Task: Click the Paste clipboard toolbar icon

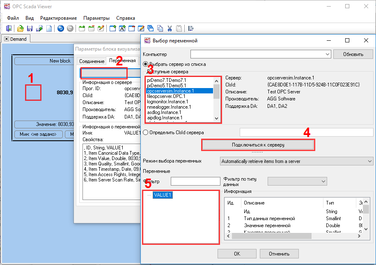Action: (179, 28)
